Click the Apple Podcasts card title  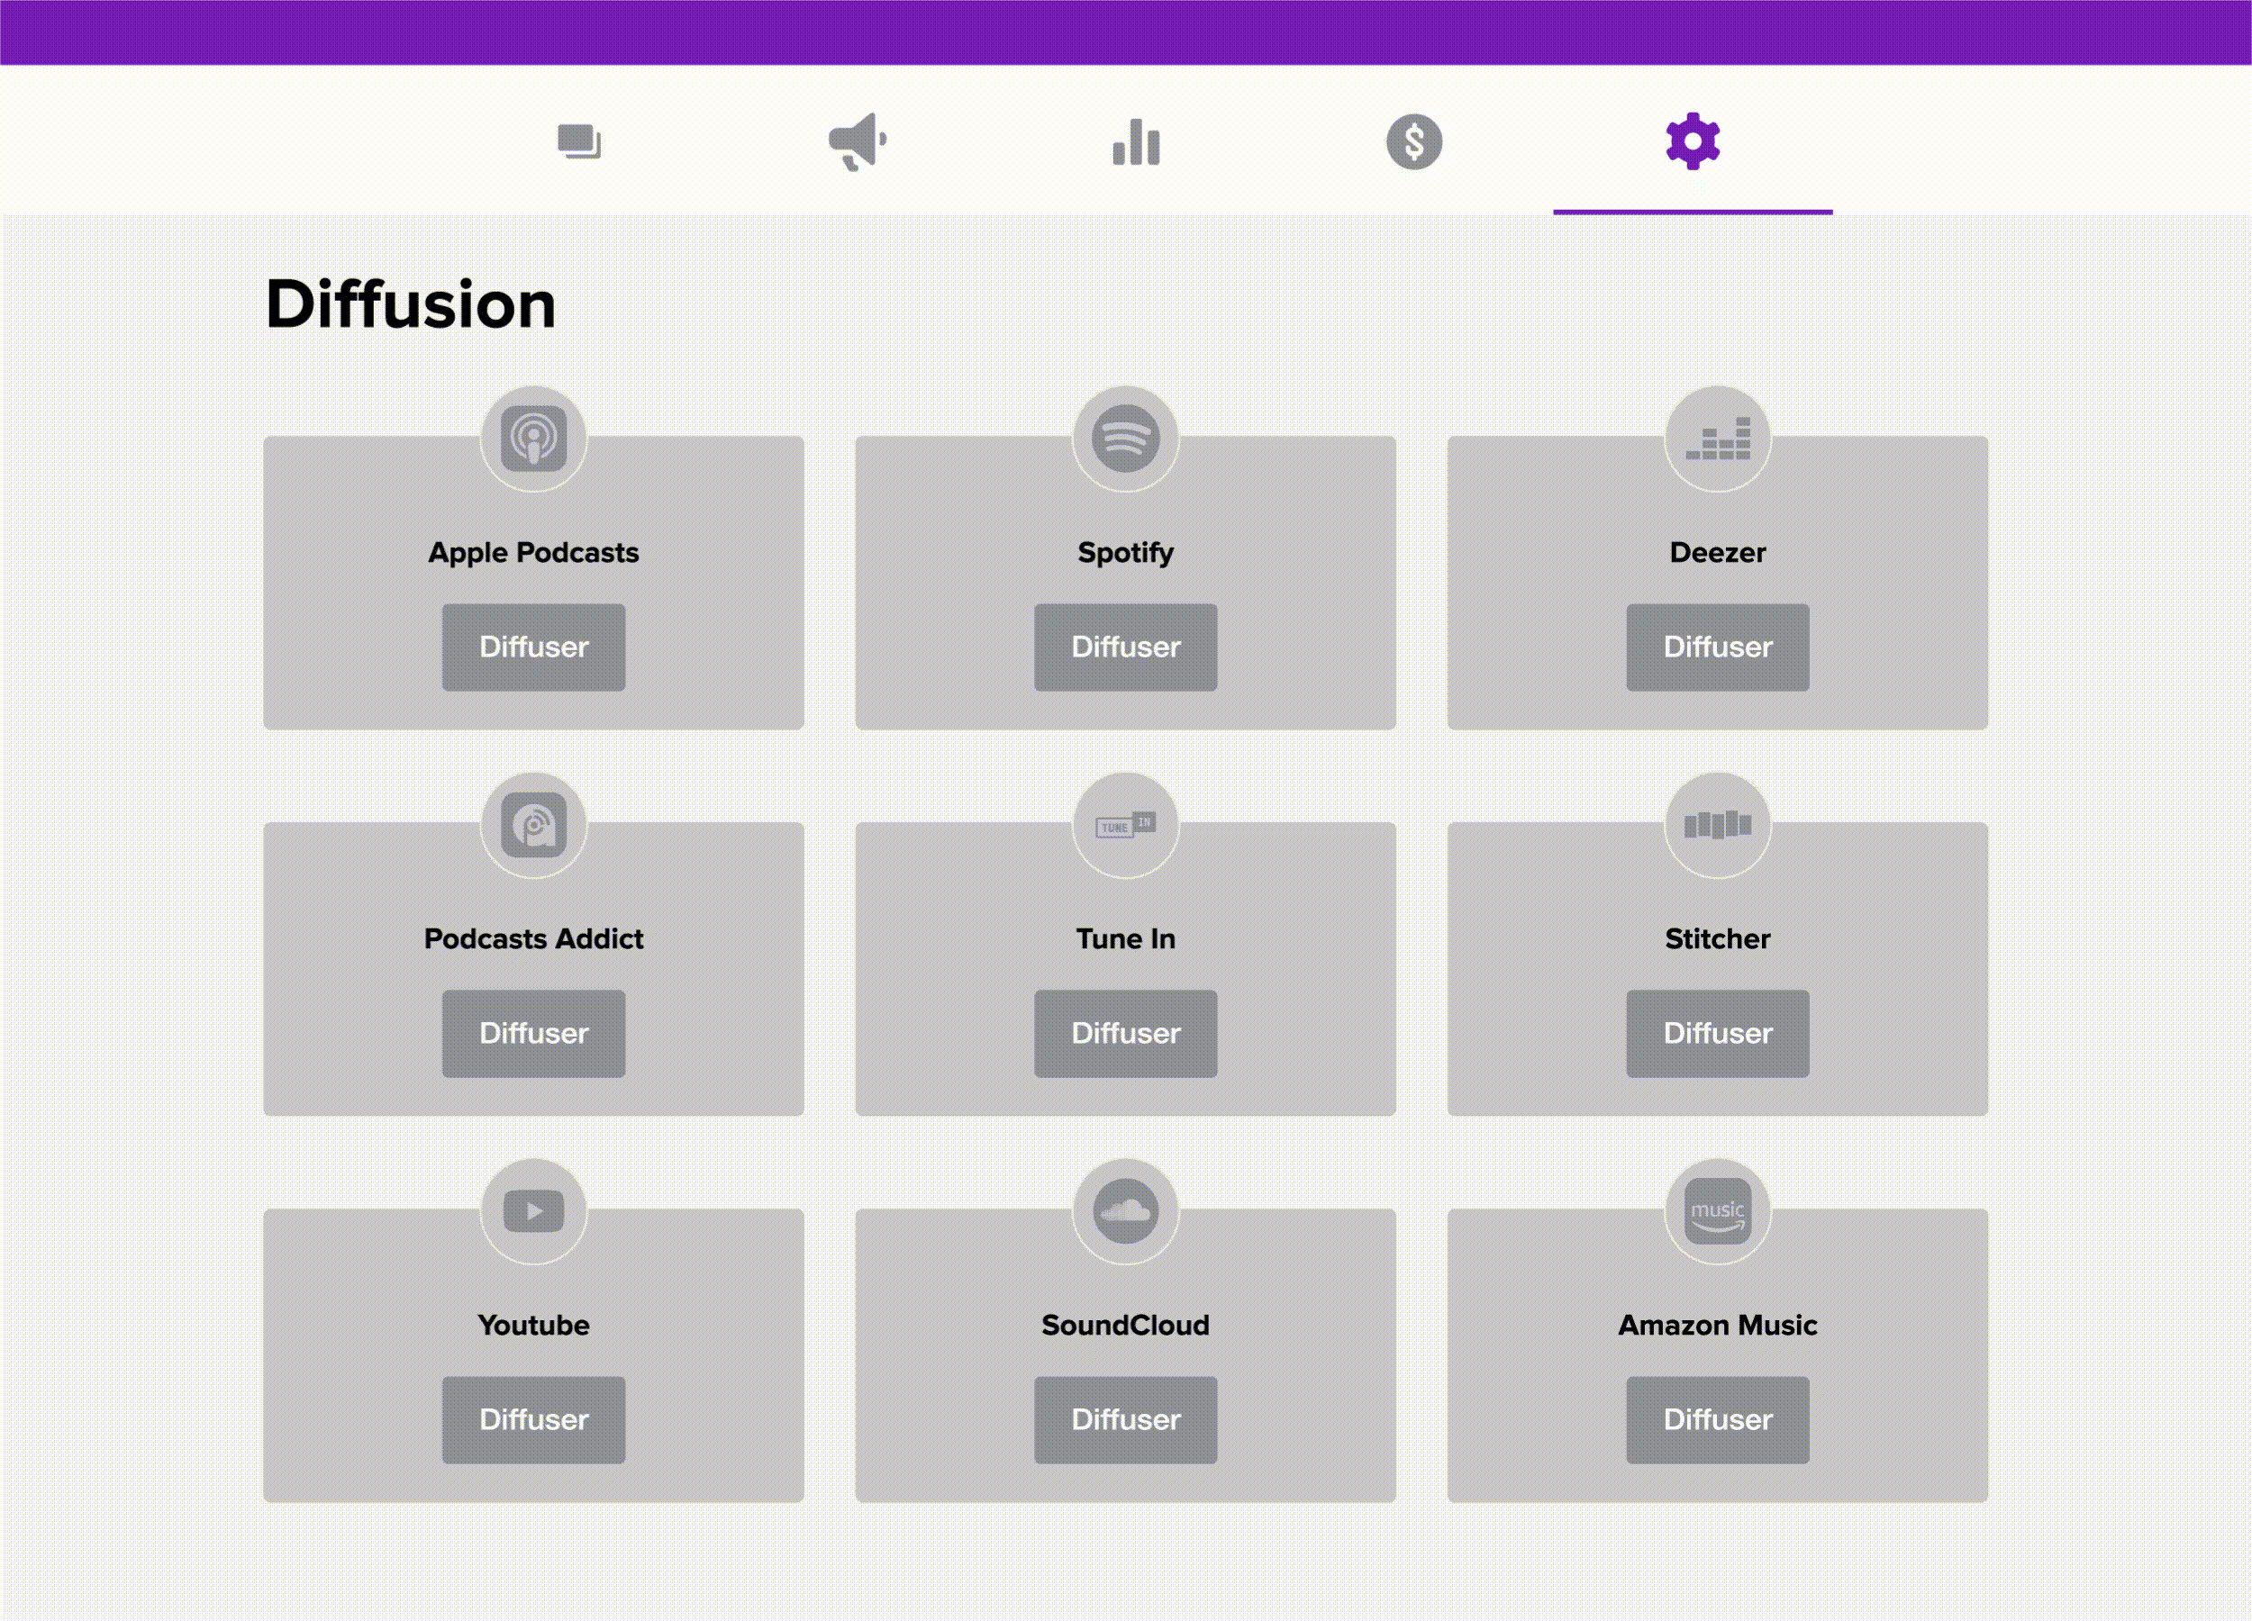coord(534,553)
